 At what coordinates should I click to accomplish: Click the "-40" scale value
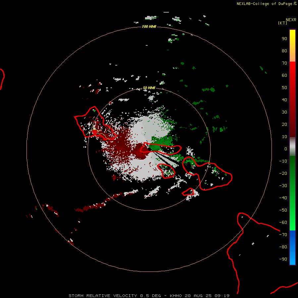[x=283, y=198]
